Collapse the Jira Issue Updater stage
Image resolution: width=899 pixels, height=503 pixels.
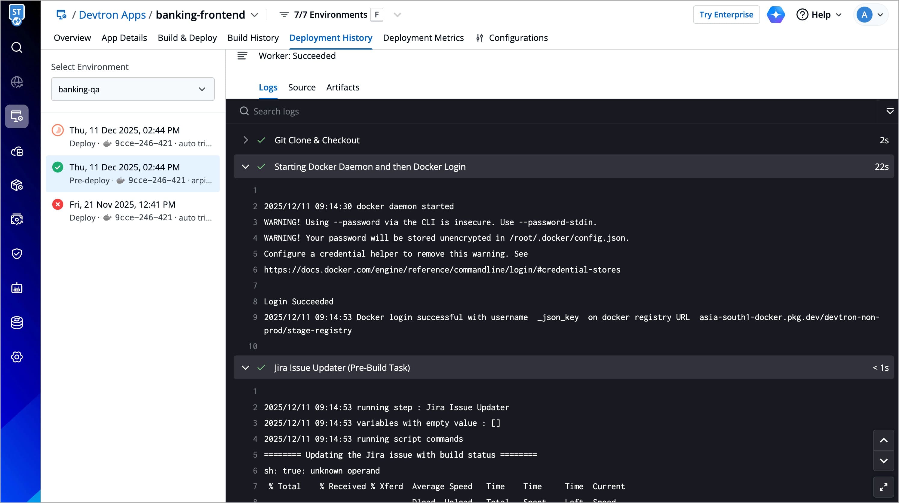[246, 368]
